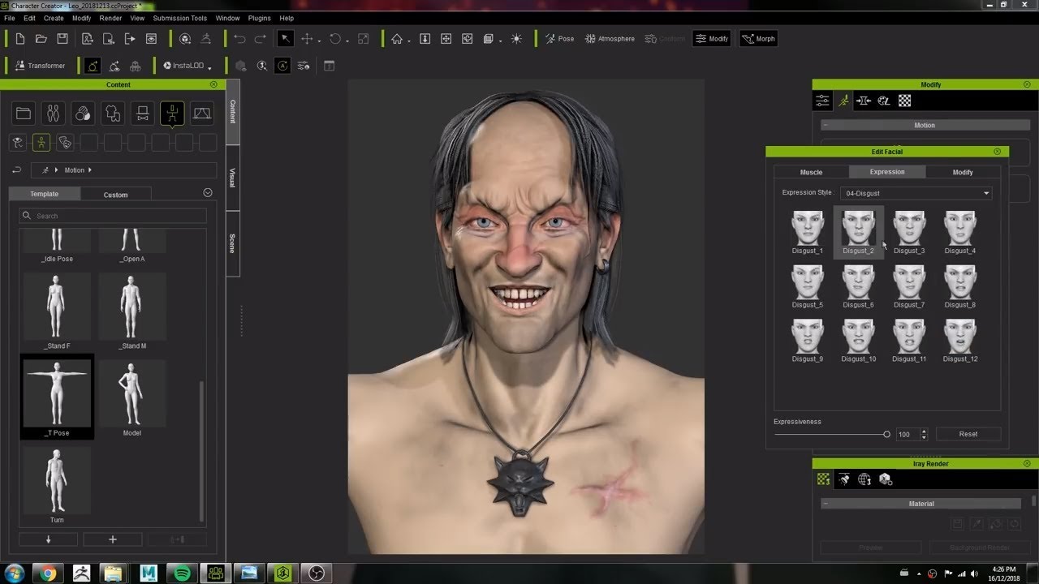Image resolution: width=1039 pixels, height=584 pixels.
Task: Open the Plugins menu
Action: tap(259, 18)
